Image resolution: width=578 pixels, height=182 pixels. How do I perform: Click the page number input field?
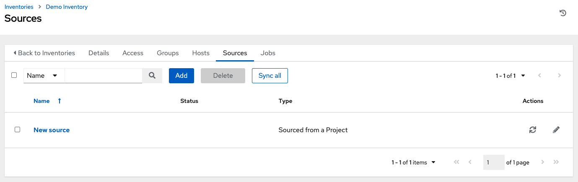click(493, 162)
